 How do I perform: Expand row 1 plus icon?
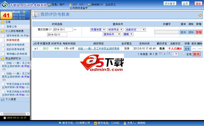(x=35, y=49)
